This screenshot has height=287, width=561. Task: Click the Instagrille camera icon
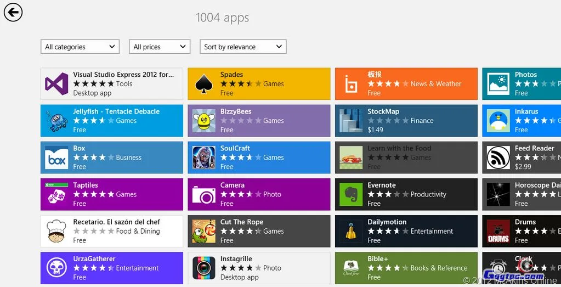[204, 268]
